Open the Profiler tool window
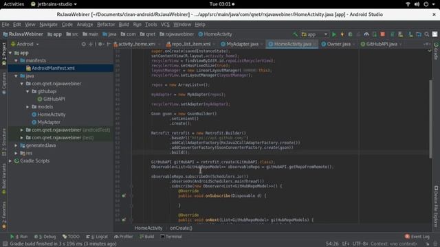The width and height of the screenshot is (440, 247). [124, 237]
